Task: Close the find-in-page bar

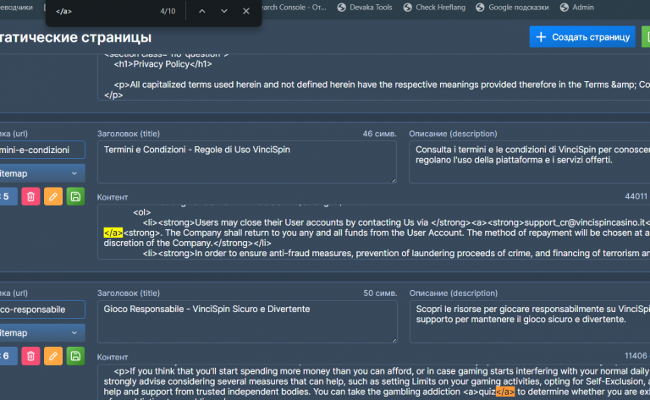Action: pyautogui.click(x=245, y=11)
